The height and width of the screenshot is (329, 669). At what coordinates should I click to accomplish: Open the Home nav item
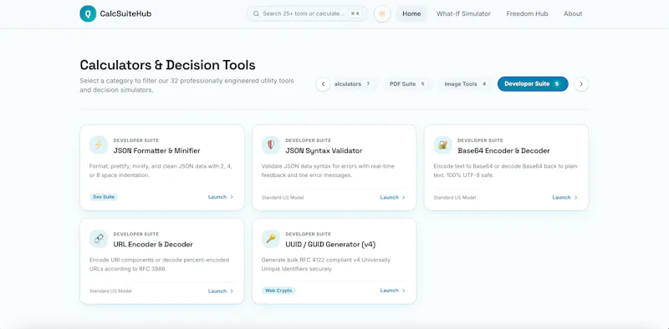click(x=411, y=13)
